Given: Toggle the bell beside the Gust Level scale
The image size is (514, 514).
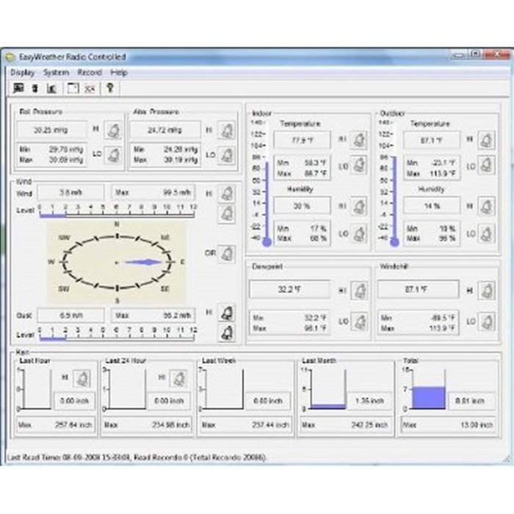Looking at the screenshot, I should (x=227, y=333).
